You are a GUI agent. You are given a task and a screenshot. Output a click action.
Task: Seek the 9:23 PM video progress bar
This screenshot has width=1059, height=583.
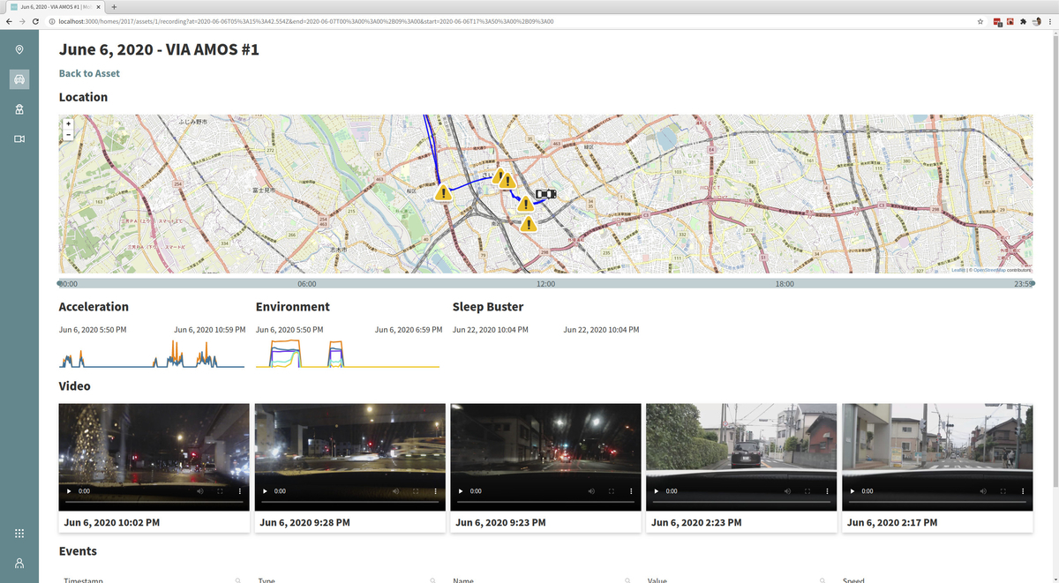click(545, 502)
